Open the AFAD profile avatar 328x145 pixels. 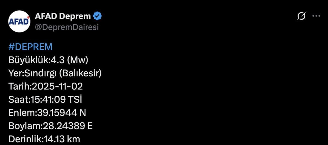click(x=19, y=21)
